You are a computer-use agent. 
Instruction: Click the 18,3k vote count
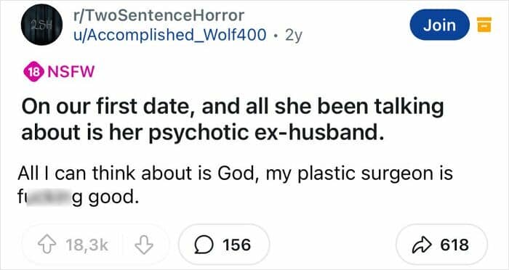pos(87,245)
